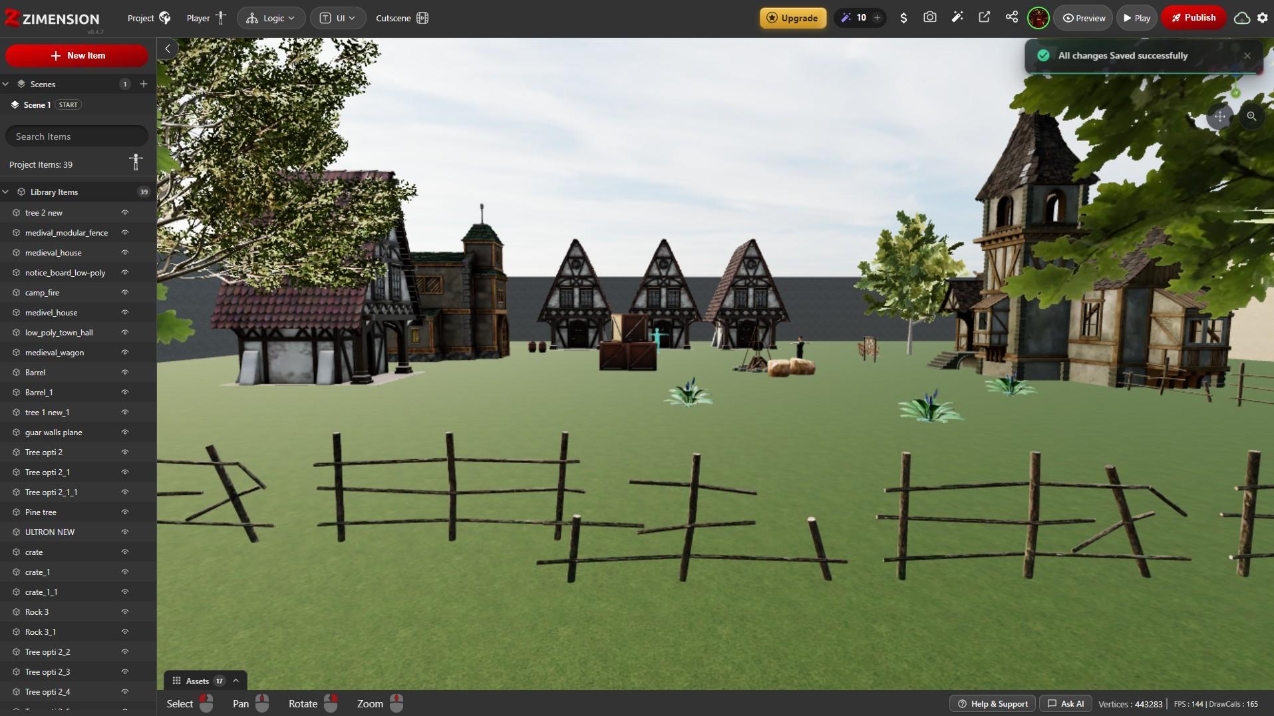The height and width of the screenshot is (716, 1274).
Task: Open the settings gear icon
Action: coord(1263,18)
